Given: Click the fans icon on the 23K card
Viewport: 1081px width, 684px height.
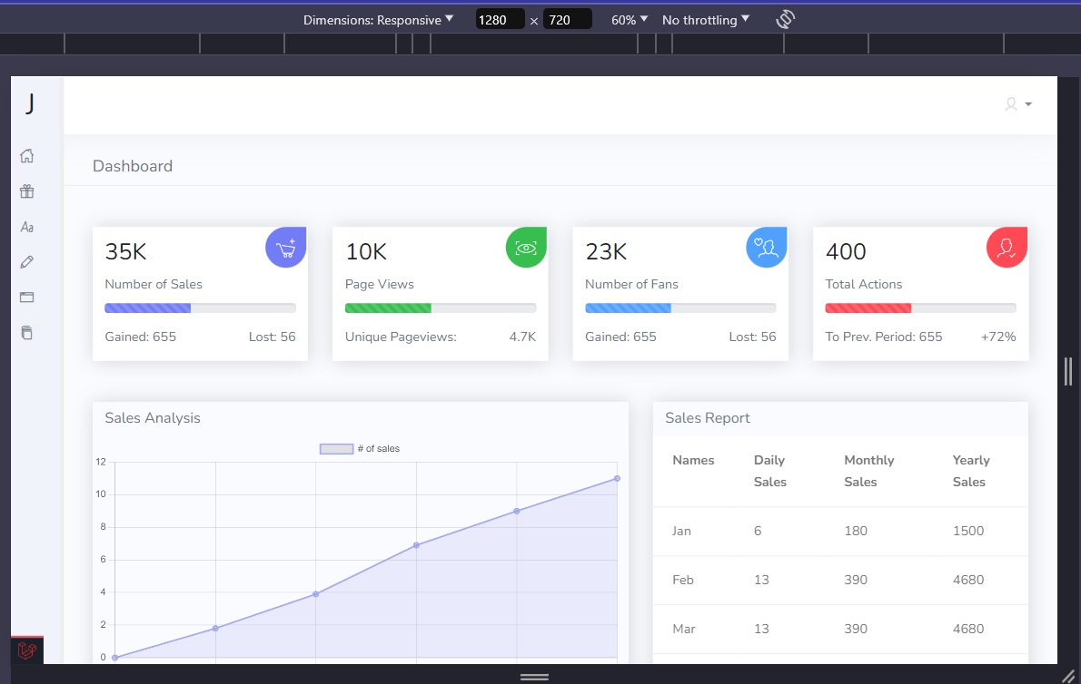Looking at the screenshot, I should 766,247.
